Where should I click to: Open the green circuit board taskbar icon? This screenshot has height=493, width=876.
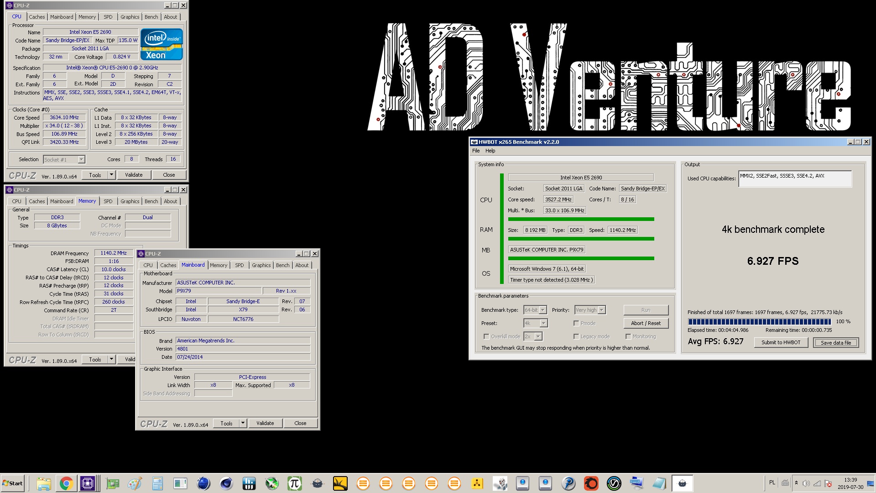pos(112,483)
